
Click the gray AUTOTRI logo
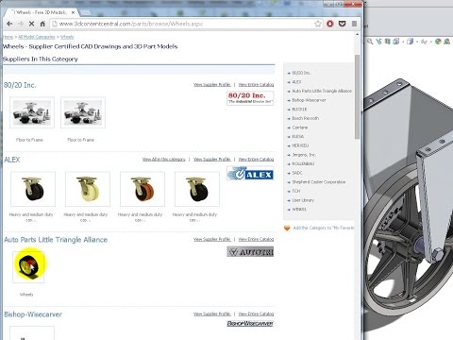(x=250, y=252)
